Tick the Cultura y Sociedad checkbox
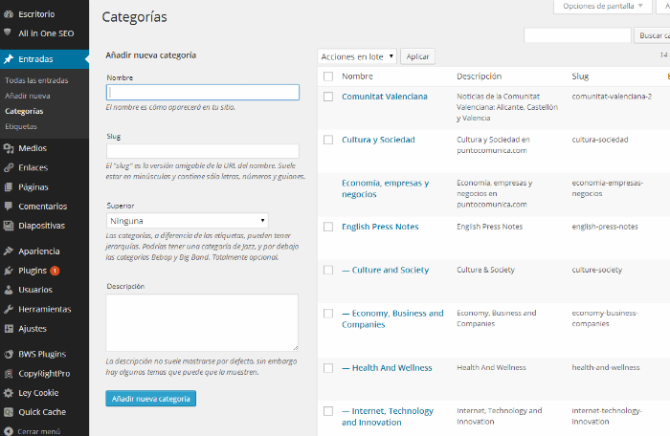This screenshot has height=436, width=670. tap(328, 140)
